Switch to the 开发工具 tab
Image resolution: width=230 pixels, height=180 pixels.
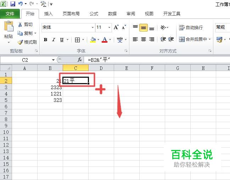[x=172, y=13]
